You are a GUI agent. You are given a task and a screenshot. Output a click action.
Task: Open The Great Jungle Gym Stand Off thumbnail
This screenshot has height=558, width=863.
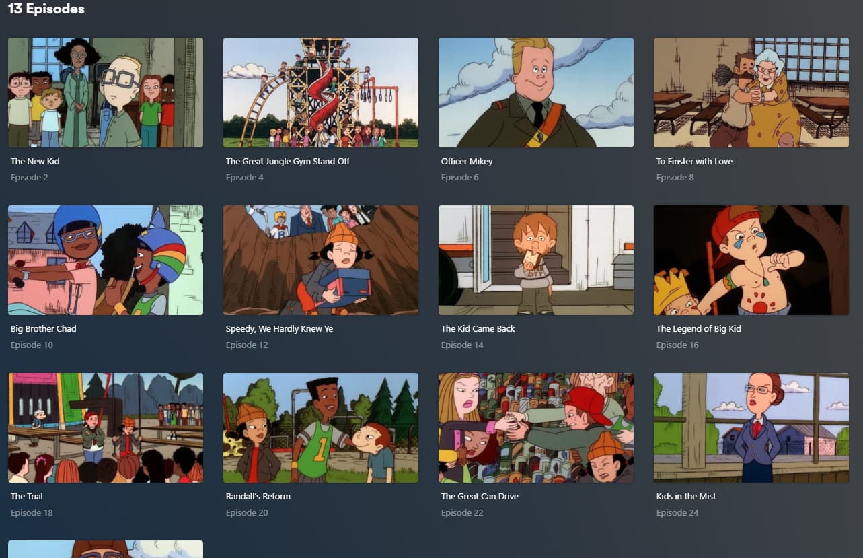(x=321, y=92)
